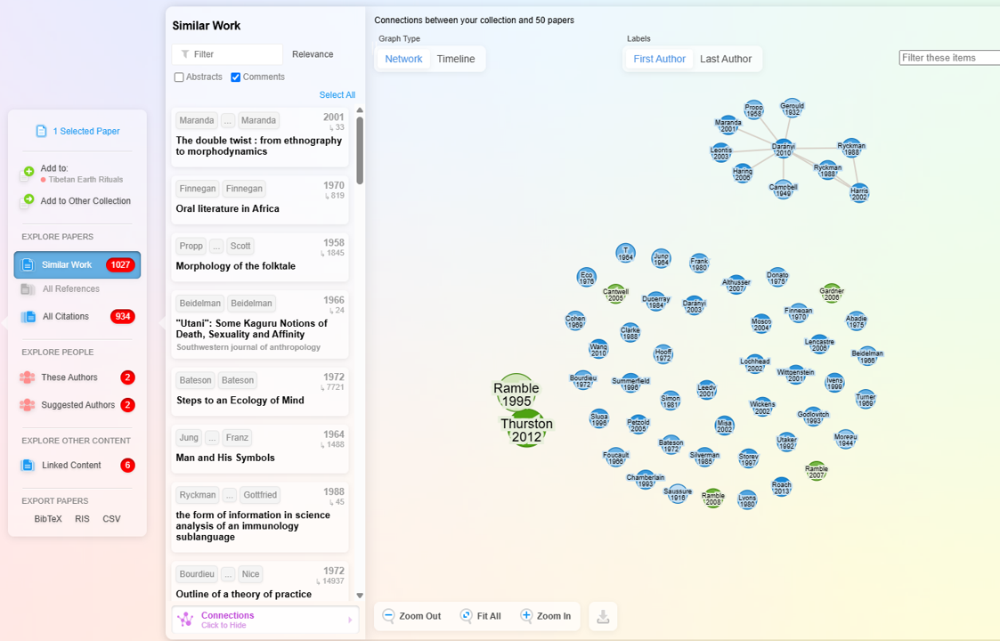Expand authors ellipsis on Ryckman paper
This screenshot has width=1000, height=641.
(x=230, y=495)
